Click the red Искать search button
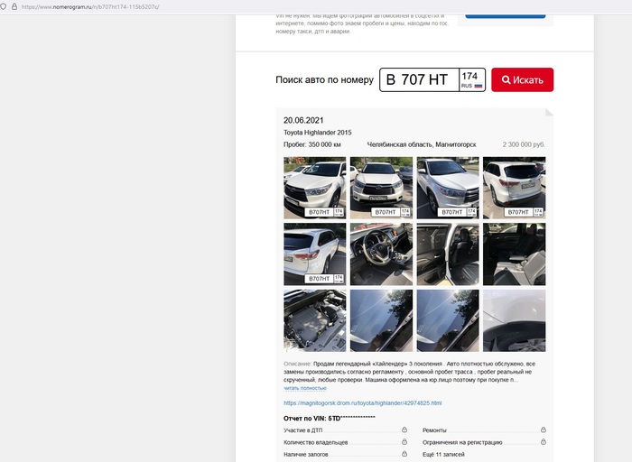Viewport: 632px width, 462px height. tap(522, 79)
